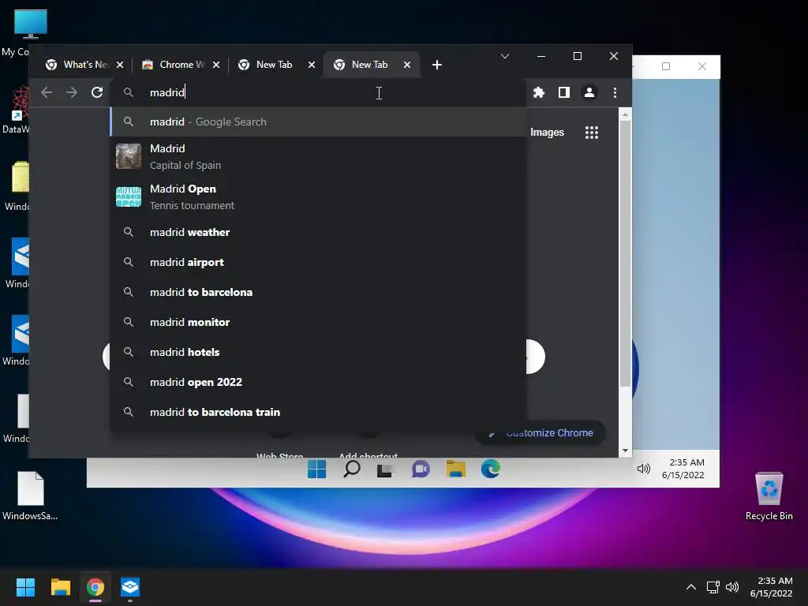Choose the Madrid Capital of Spain suggestion
The width and height of the screenshot is (808, 606).
(x=319, y=157)
